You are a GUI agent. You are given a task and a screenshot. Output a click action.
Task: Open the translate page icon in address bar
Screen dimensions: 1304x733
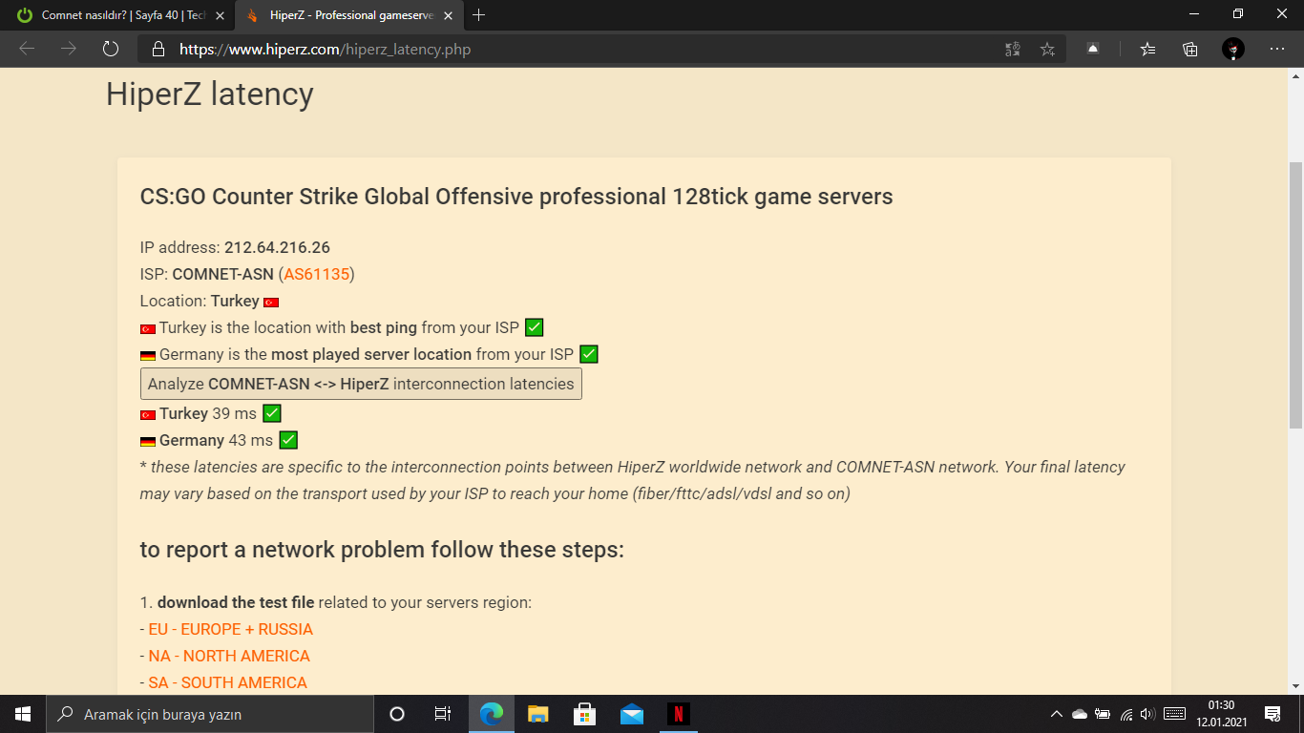[1013, 49]
